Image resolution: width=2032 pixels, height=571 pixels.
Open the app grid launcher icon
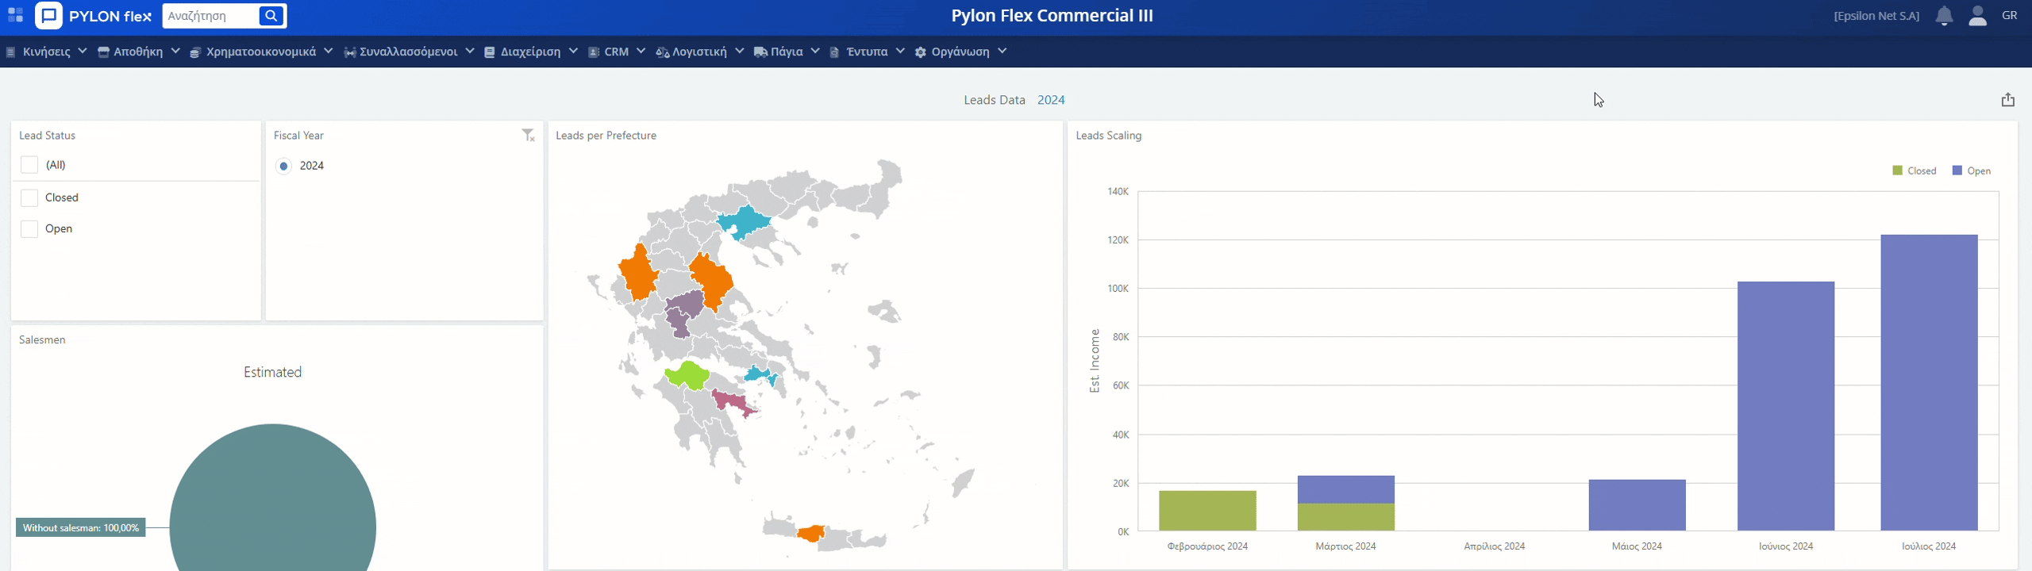coord(15,15)
